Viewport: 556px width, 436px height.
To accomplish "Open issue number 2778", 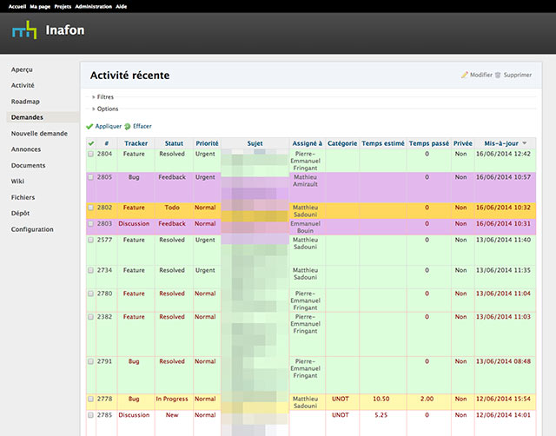I will pos(104,399).
